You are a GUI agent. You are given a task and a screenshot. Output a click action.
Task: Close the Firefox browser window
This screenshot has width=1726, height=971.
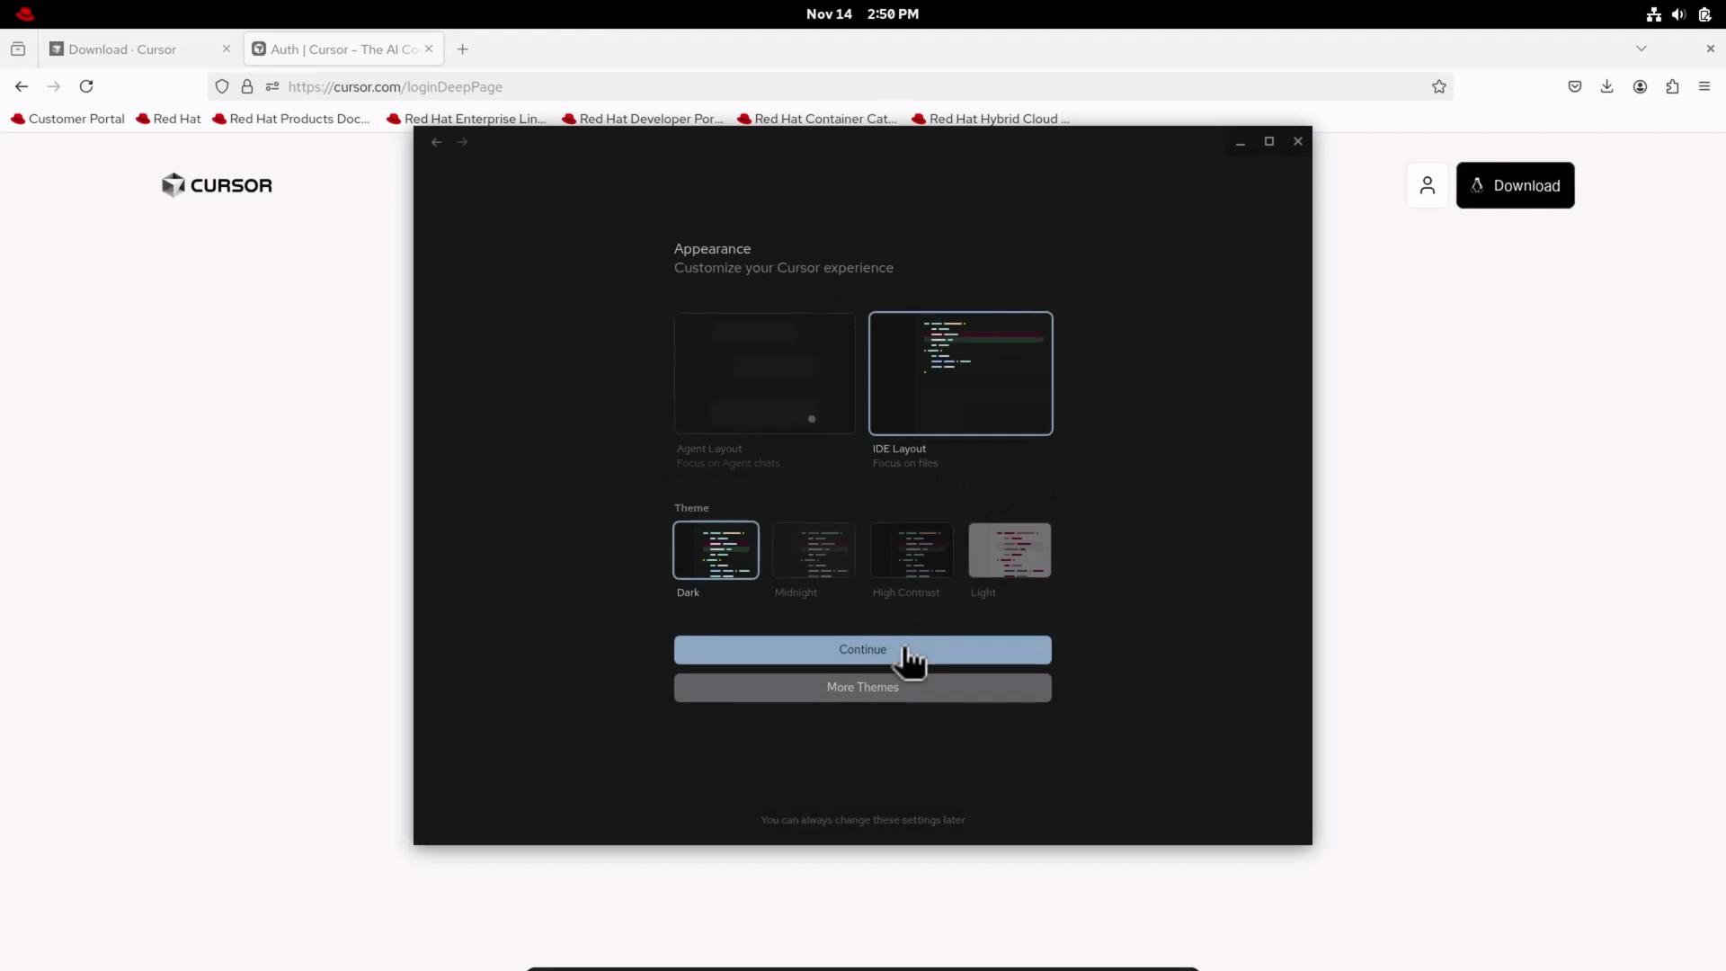(x=1710, y=49)
